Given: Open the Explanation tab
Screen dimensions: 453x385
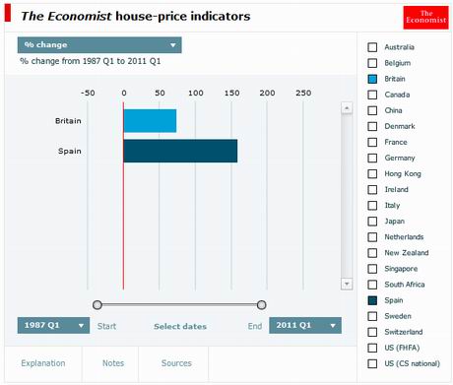Looking at the screenshot, I should pos(43,363).
